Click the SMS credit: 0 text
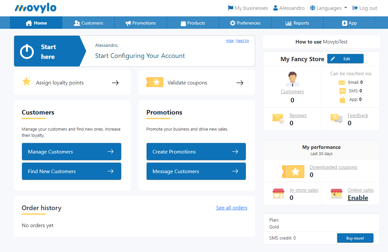Viewport: 388px width, 252px height. pos(282,238)
